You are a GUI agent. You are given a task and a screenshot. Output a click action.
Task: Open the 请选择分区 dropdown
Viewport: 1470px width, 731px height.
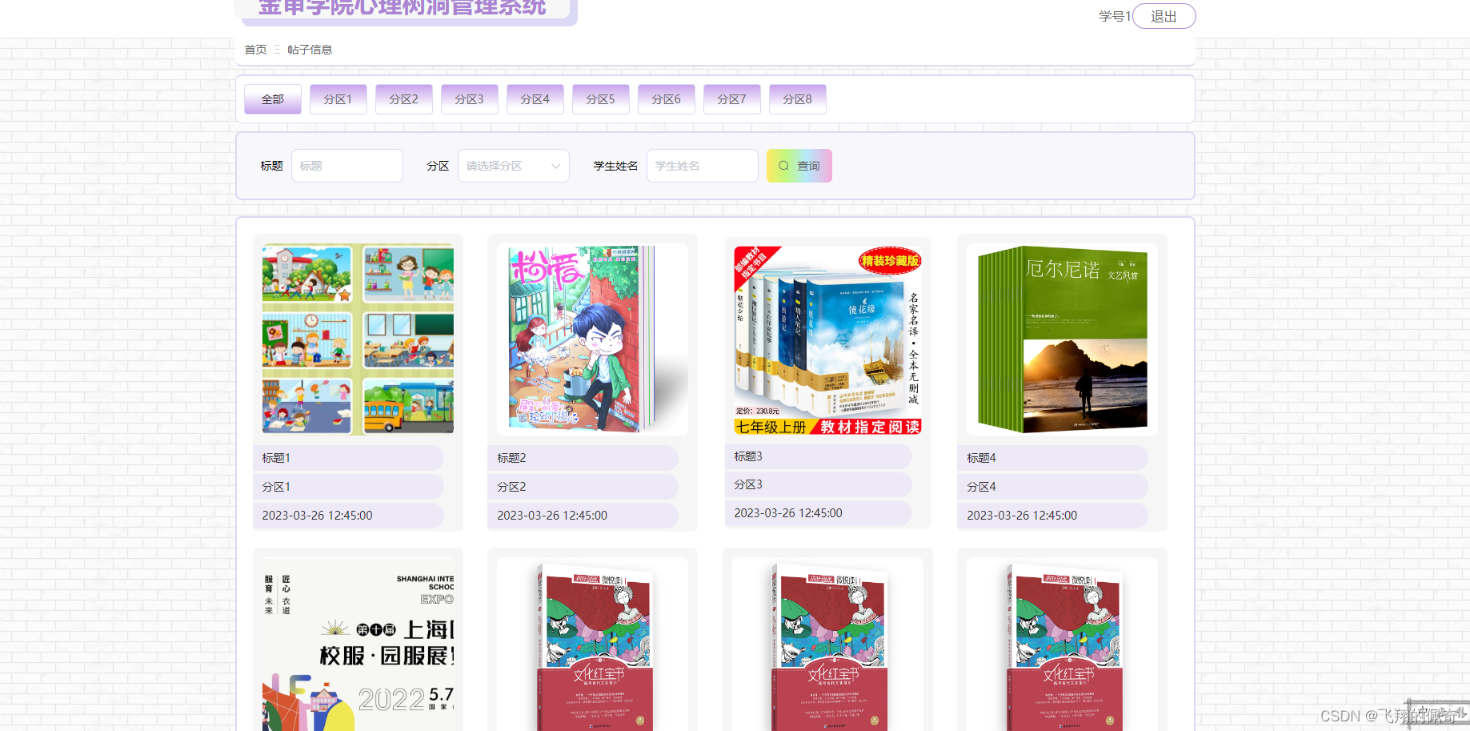[x=513, y=166]
